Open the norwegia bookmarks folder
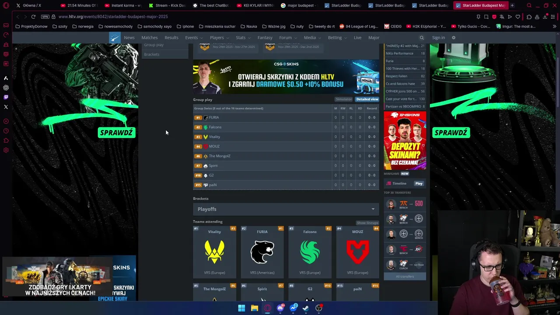Image resolution: width=560 pixels, height=315 pixels. (83, 26)
